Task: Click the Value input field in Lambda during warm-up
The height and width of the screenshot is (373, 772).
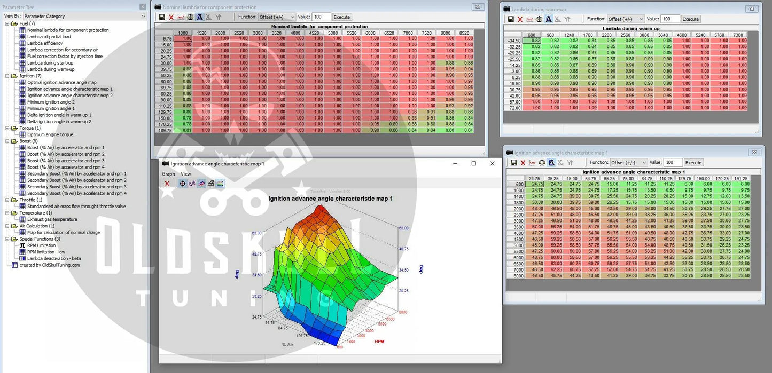Action: click(669, 19)
